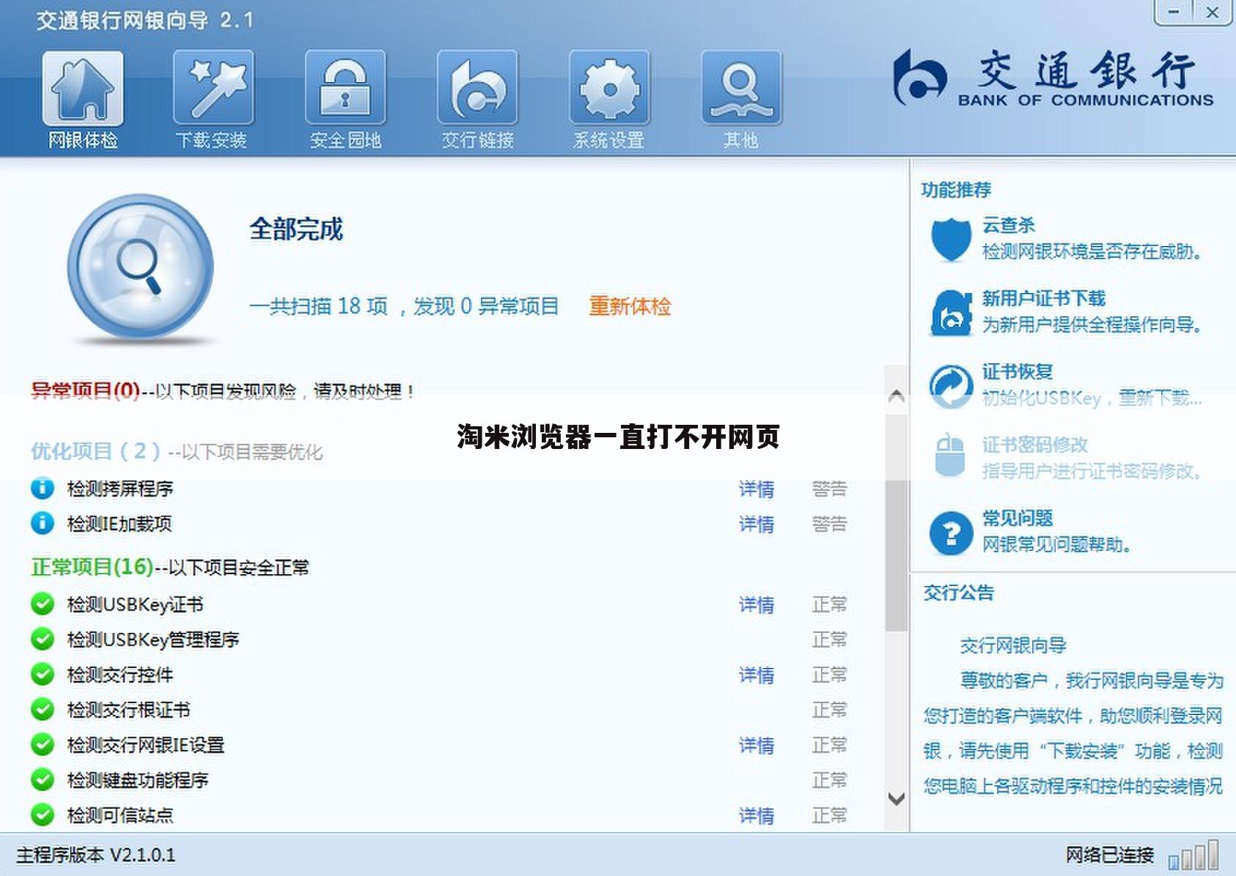Image resolution: width=1236 pixels, height=876 pixels.
Task: Click green check beside 检测交行根证书
Action: pyautogui.click(x=43, y=709)
